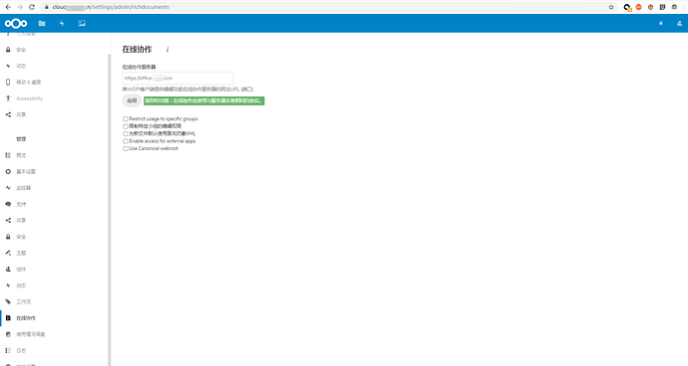Viewport: 688px width, 366px height.
Task: Open 基本设置 gear icon
Action: point(8,172)
